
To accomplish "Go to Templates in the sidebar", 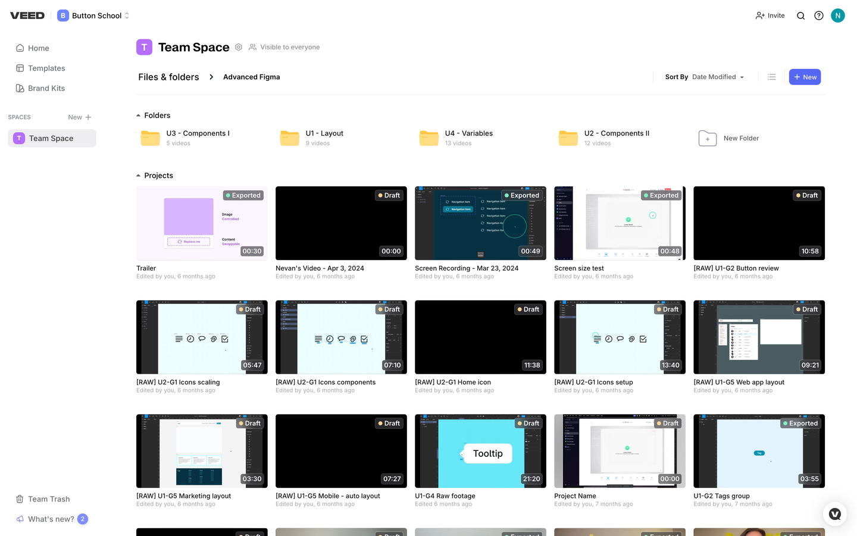I will click(x=46, y=68).
